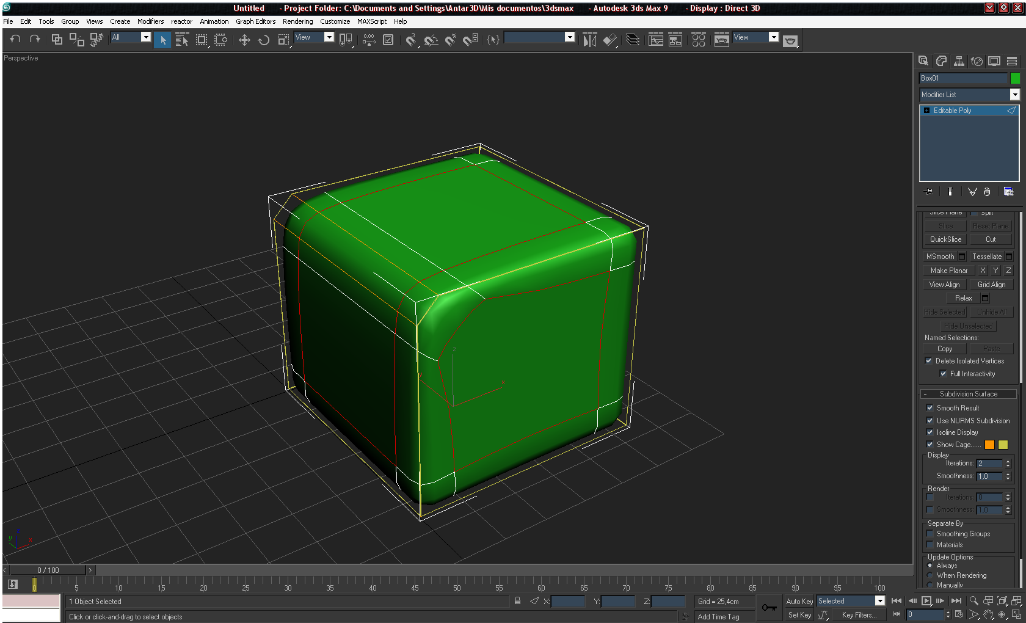
Task: Click Configure Modifier Sets icon
Action: point(1008,192)
